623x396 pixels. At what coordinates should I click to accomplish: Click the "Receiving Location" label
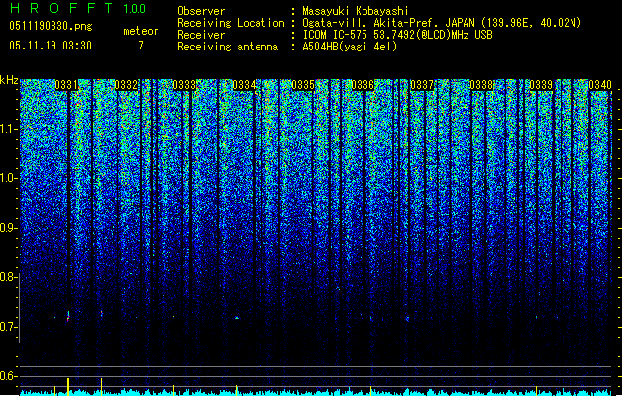(231, 23)
